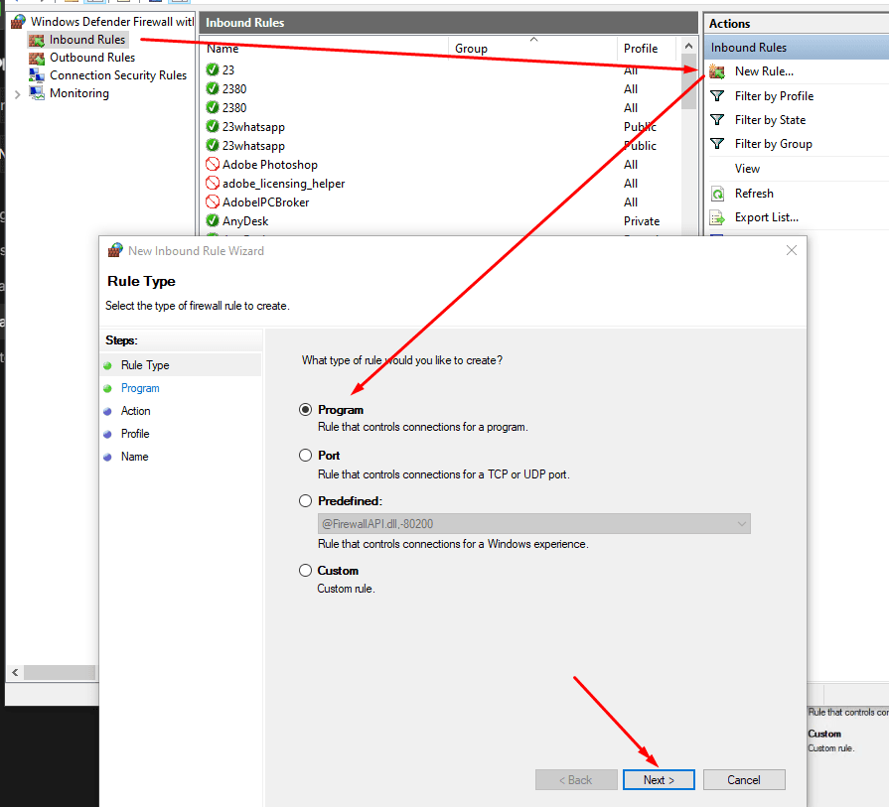Viewport: 889px width, 807px height.
Task: Click the Filter by State funnel icon
Action: coord(717,120)
